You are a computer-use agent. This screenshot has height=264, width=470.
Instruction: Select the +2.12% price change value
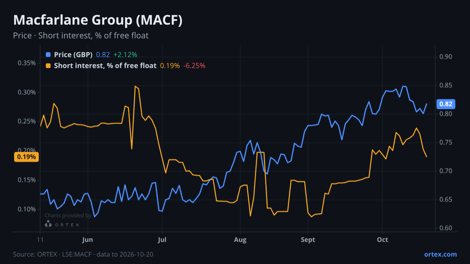[125, 55]
